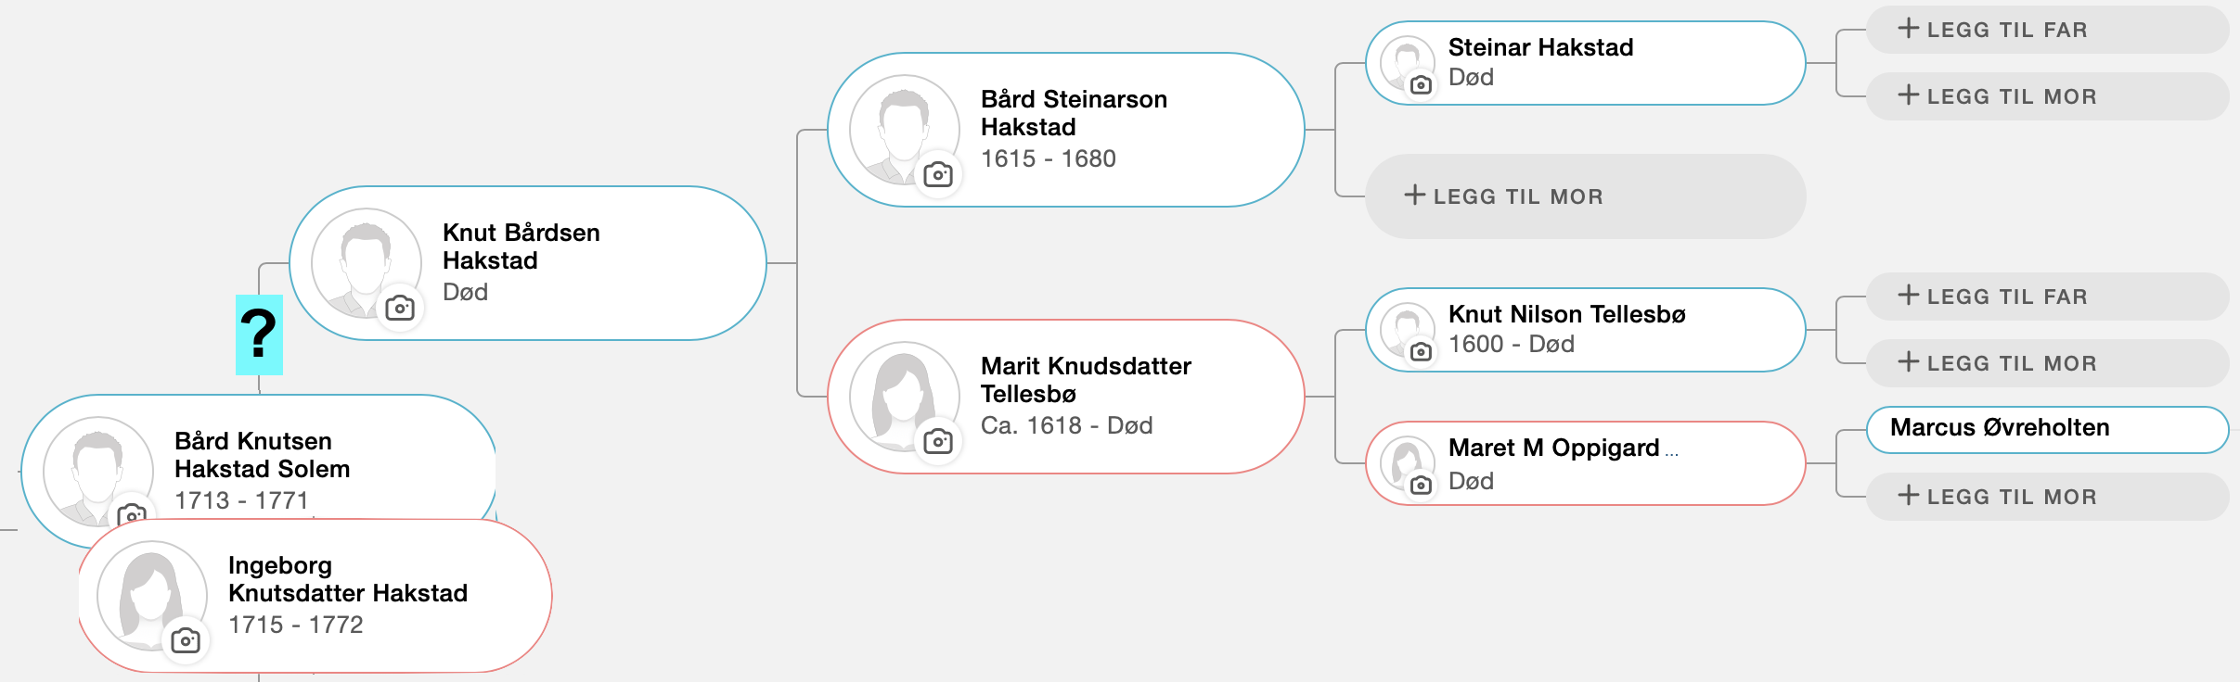Viewport: 2240px width, 682px height.
Task: Add father for Knut Nilson Tellesbø
Action: coord(2047,297)
